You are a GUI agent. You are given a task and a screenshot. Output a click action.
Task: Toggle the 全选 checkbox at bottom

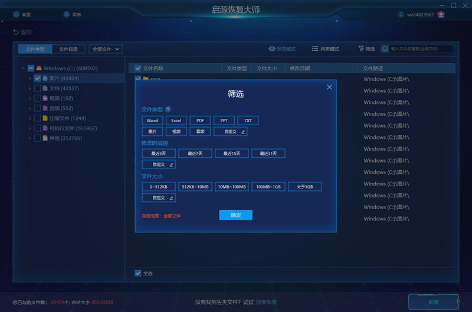click(x=137, y=273)
